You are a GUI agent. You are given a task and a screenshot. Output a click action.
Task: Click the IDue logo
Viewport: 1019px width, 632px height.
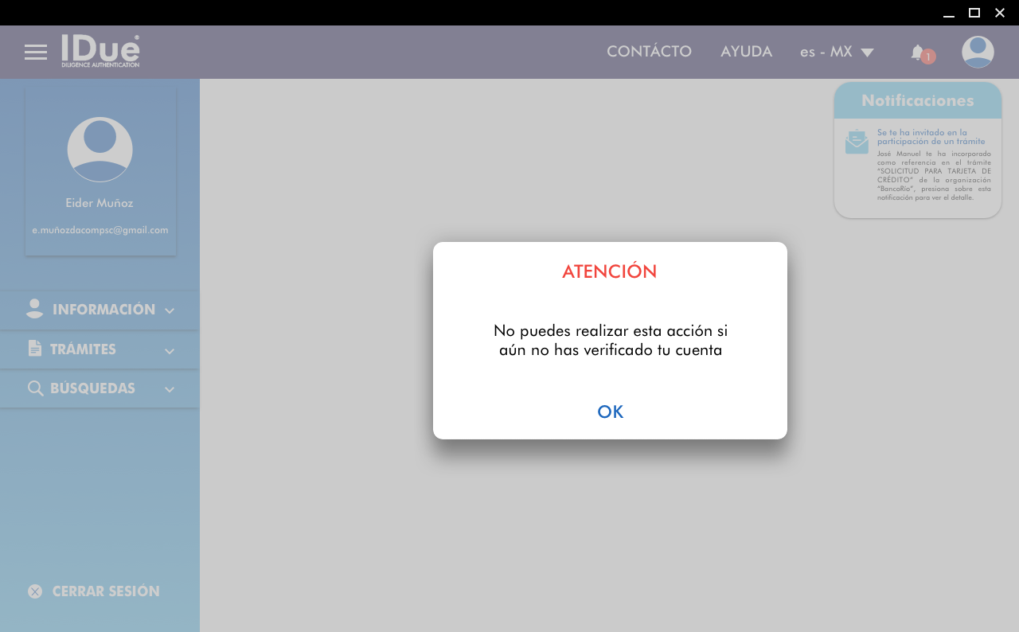tap(100, 51)
